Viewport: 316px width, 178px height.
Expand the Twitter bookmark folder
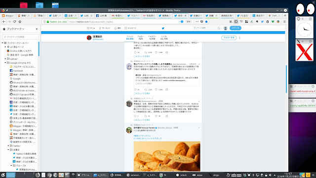(x=8, y=146)
